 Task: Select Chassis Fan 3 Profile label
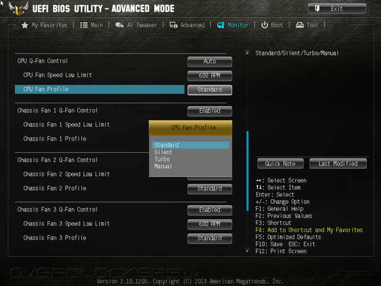point(55,238)
